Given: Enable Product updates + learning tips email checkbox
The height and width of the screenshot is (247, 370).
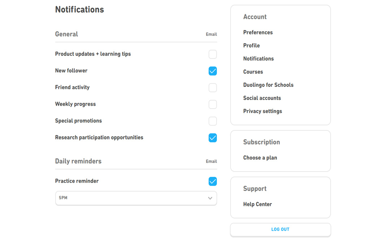Looking at the screenshot, I should point(213,54).
